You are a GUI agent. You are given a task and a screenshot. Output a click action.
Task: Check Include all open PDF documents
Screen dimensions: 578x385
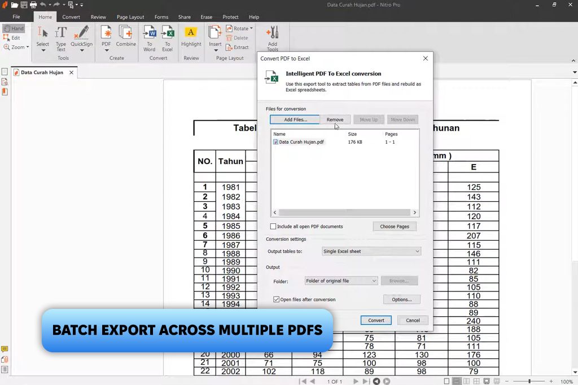pyautogui.click(x=273, y=227)
